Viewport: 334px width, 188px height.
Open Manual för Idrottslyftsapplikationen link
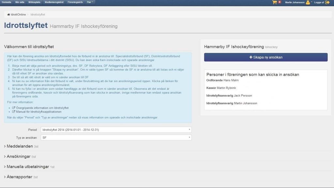(x=39, y=112)
